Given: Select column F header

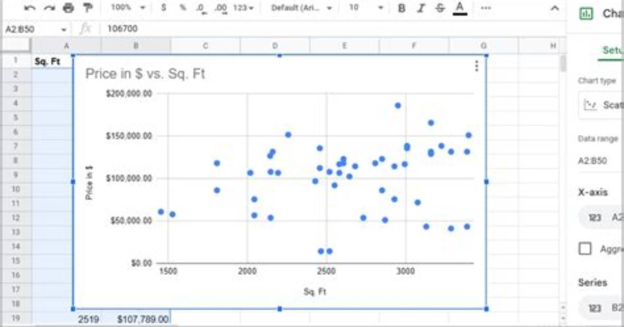Looking at the screenshot, I should [414, 46].
